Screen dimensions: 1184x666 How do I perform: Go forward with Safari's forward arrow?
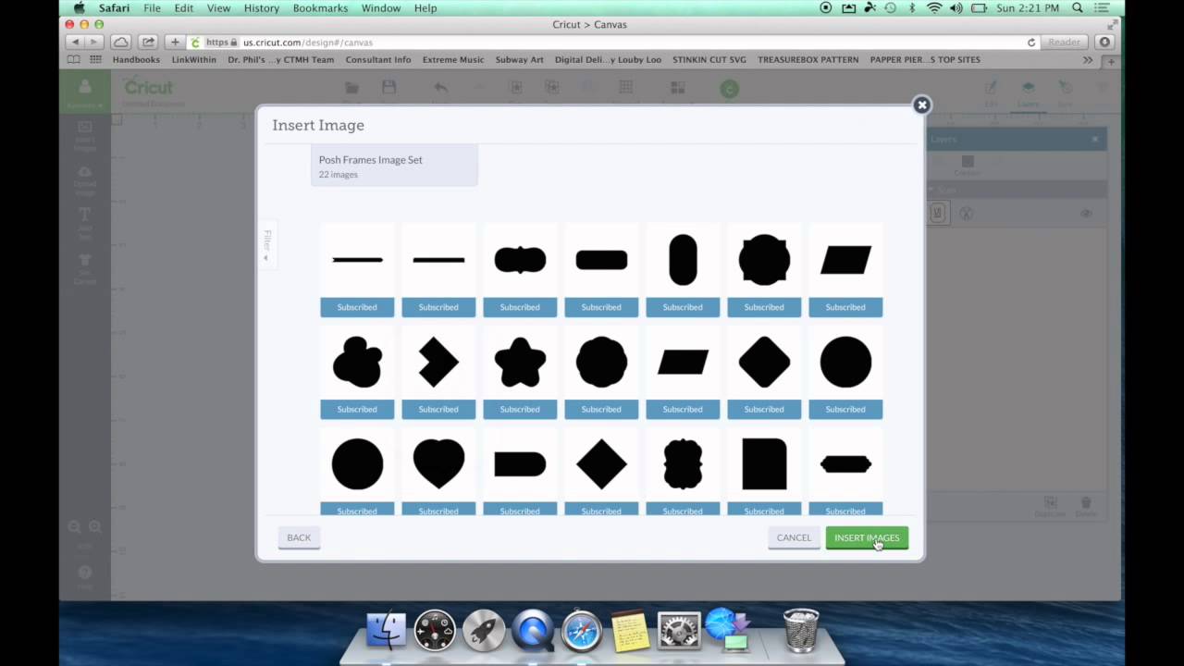point(92,43)
